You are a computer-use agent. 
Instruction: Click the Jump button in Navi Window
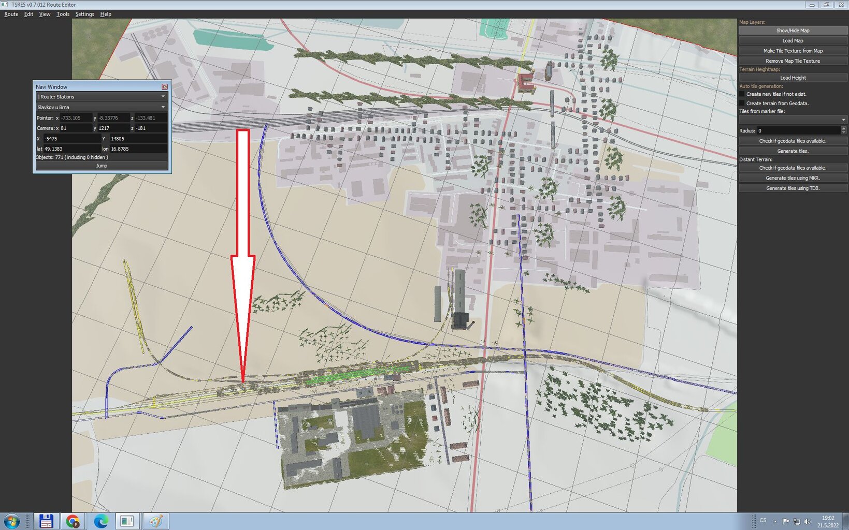coord(102,166)
